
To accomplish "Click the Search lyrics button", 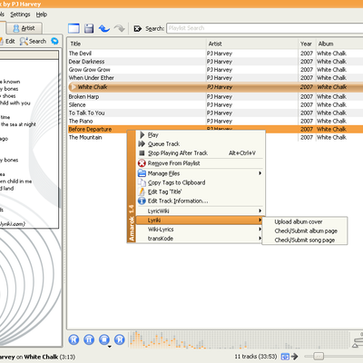I will pos(33,41).
